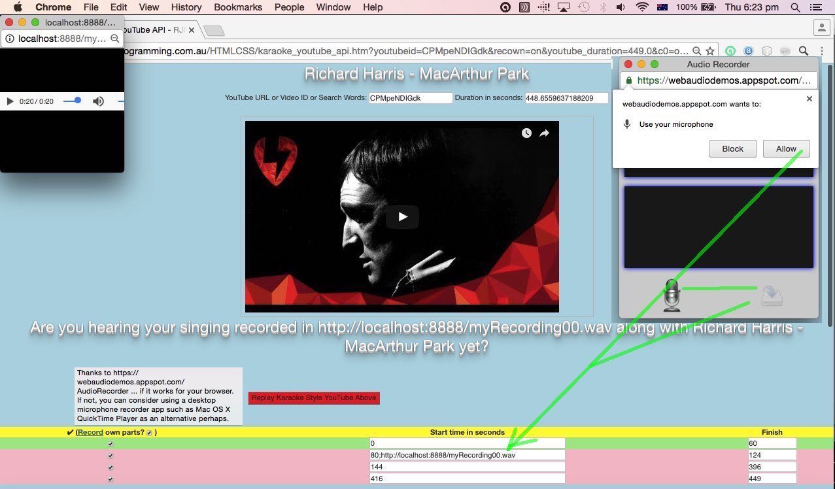Click the Finish field containing 396
This screenshot has width=835, height=489.
[772, 467]
